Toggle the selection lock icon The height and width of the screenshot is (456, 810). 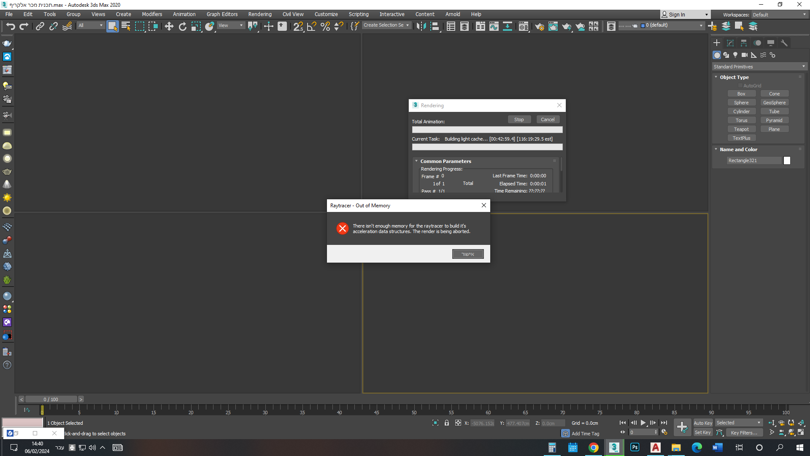coord(447,423)
